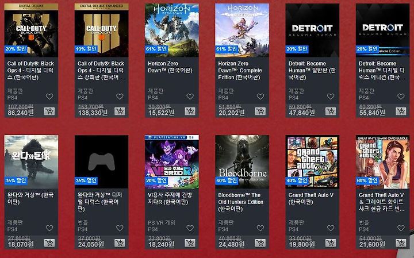Wishlist Call of Duty Digital Deluxe Enhanced heart

point(120,97)
